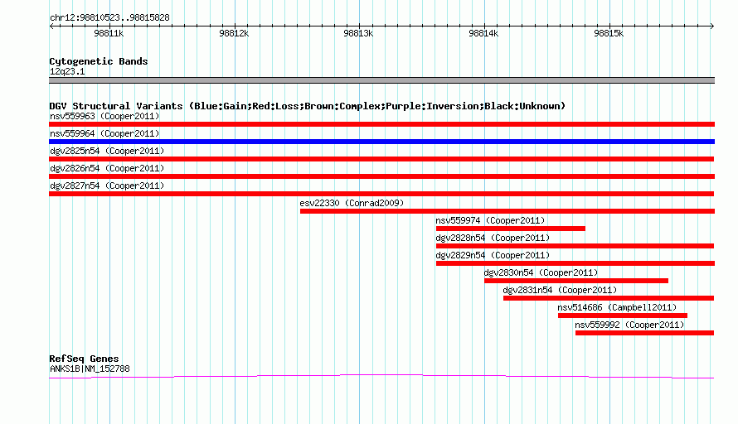The image size is (738, 424).
Task: Select the dgv2827n54 red bar
Action: click(x=381, y=194)
